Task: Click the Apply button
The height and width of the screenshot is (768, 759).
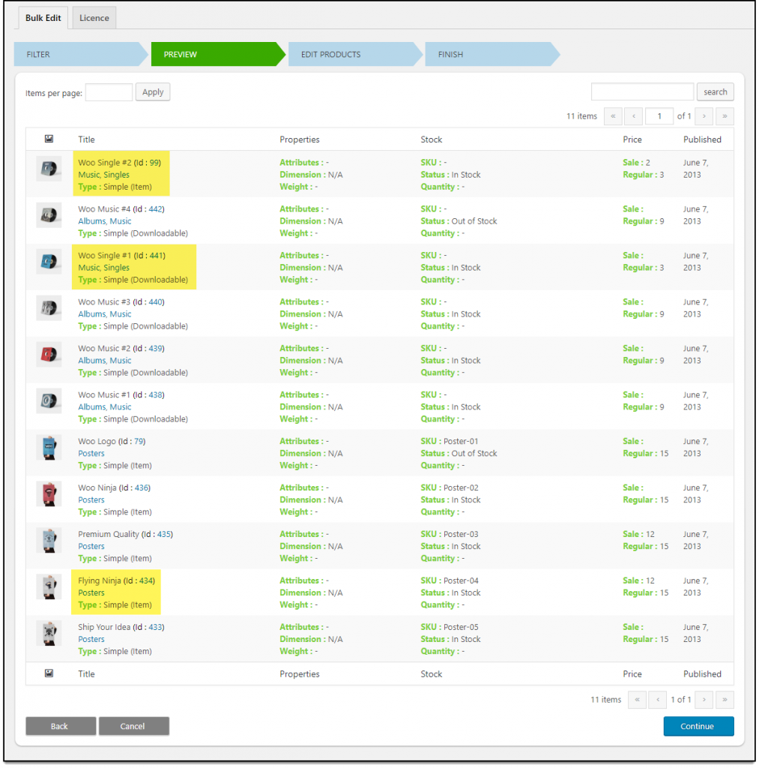Action: [153, 92]
